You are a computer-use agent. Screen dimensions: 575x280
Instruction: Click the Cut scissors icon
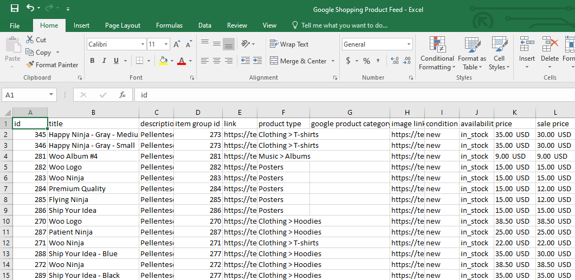(x=30, y=40)
